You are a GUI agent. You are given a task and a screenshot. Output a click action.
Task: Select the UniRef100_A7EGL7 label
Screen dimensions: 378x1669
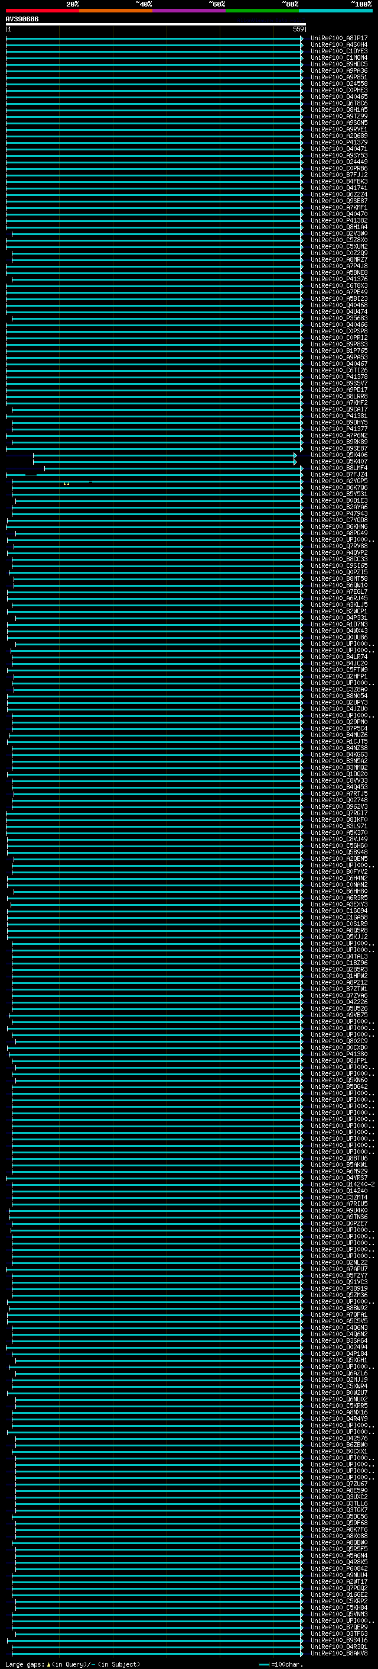point(338,591)
